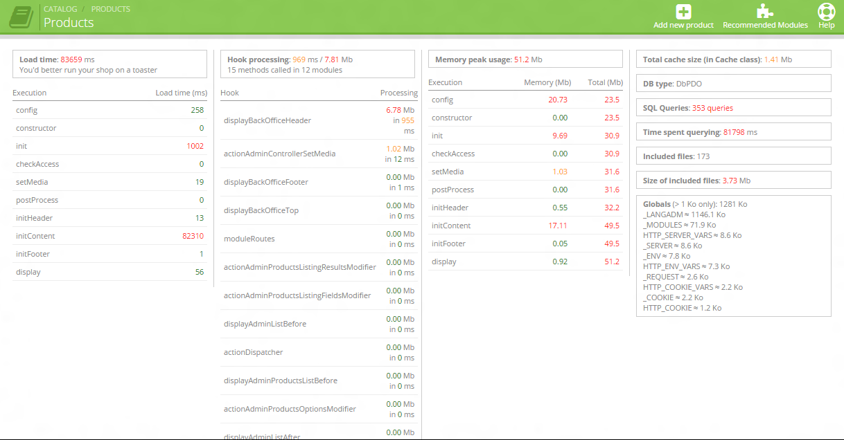Click the Products page title
This screenshot has width=844, height=440.
(69, 22)
